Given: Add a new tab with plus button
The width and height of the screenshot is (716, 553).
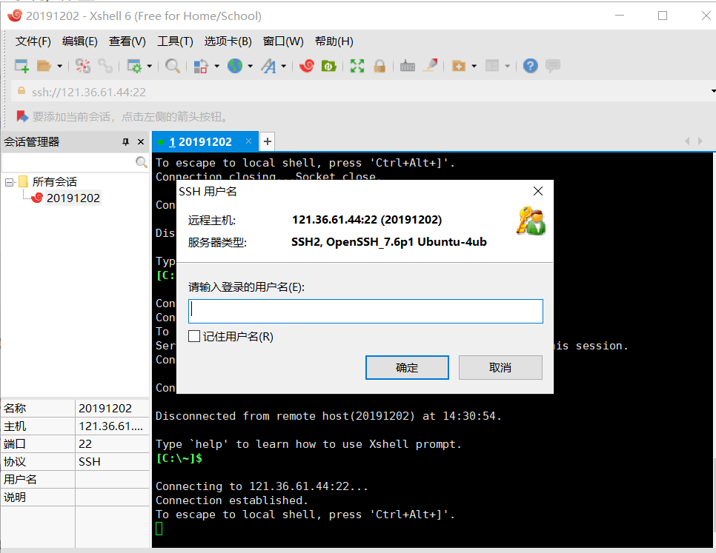Looking at the screenshot, I should point(267,142).
